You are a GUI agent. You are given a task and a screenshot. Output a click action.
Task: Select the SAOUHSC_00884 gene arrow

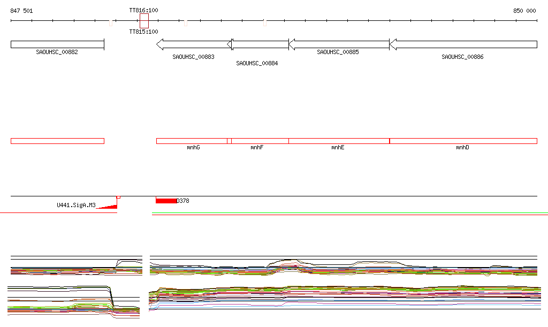pyautogui.click(x=258, y=44)
